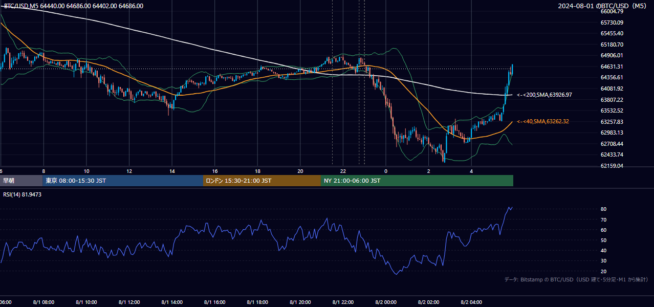Screen dimensions: 654x307
Task: Select the 64631.31 price axis label
Action: [612, 67]
